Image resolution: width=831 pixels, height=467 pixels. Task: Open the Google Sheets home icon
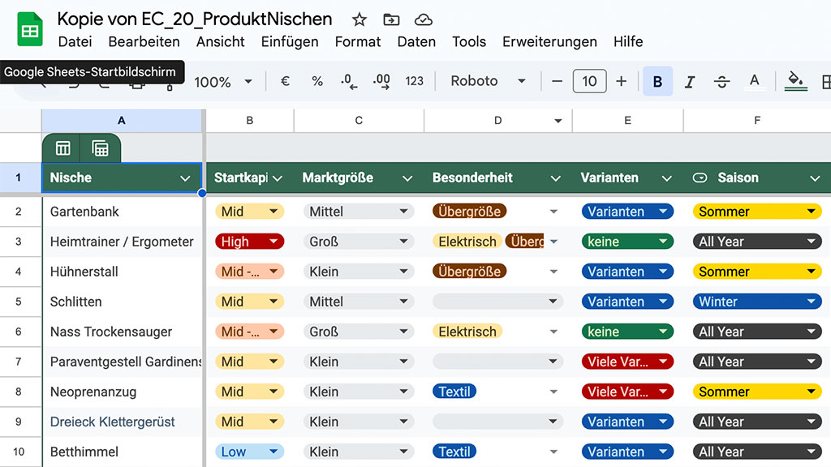click(30, 30)
